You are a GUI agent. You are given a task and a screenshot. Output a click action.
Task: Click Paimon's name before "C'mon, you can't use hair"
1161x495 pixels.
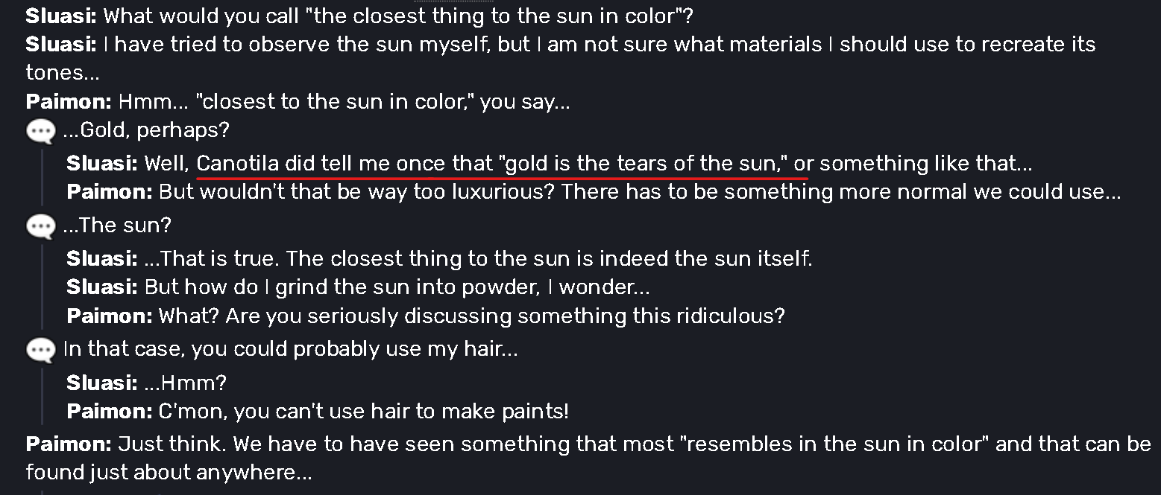pyautogui.click(x=110, y=411)
